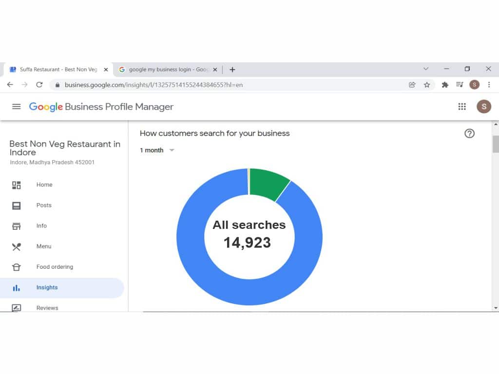Open Reviews in the sidebar
The height and width of the screenshot is (374, 499).
(47, 308)
